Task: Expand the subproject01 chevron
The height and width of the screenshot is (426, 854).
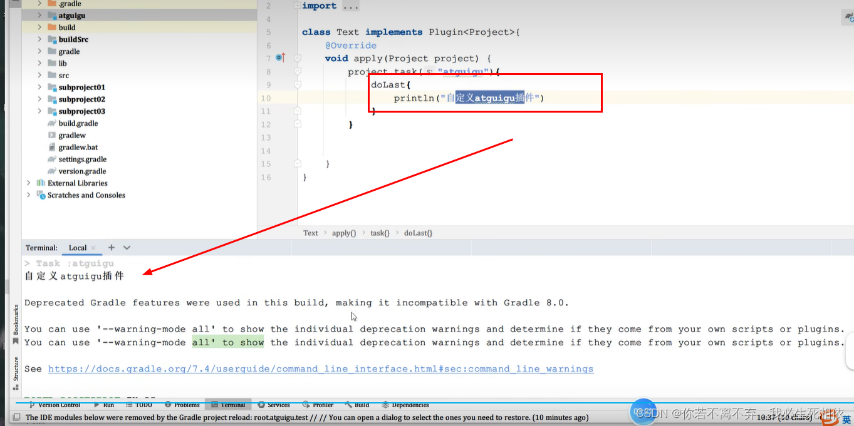Action: pyautogui.click(x=39, y=87)
